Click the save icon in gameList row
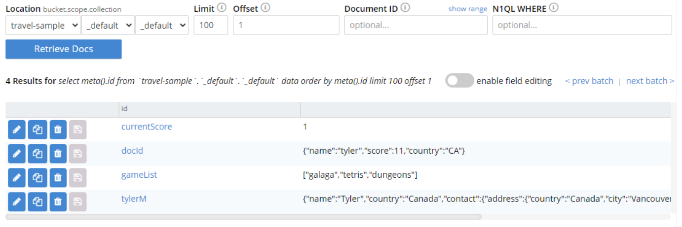This screenshot has height=227, width=682. pyautogui.click(x=77, y=177)
